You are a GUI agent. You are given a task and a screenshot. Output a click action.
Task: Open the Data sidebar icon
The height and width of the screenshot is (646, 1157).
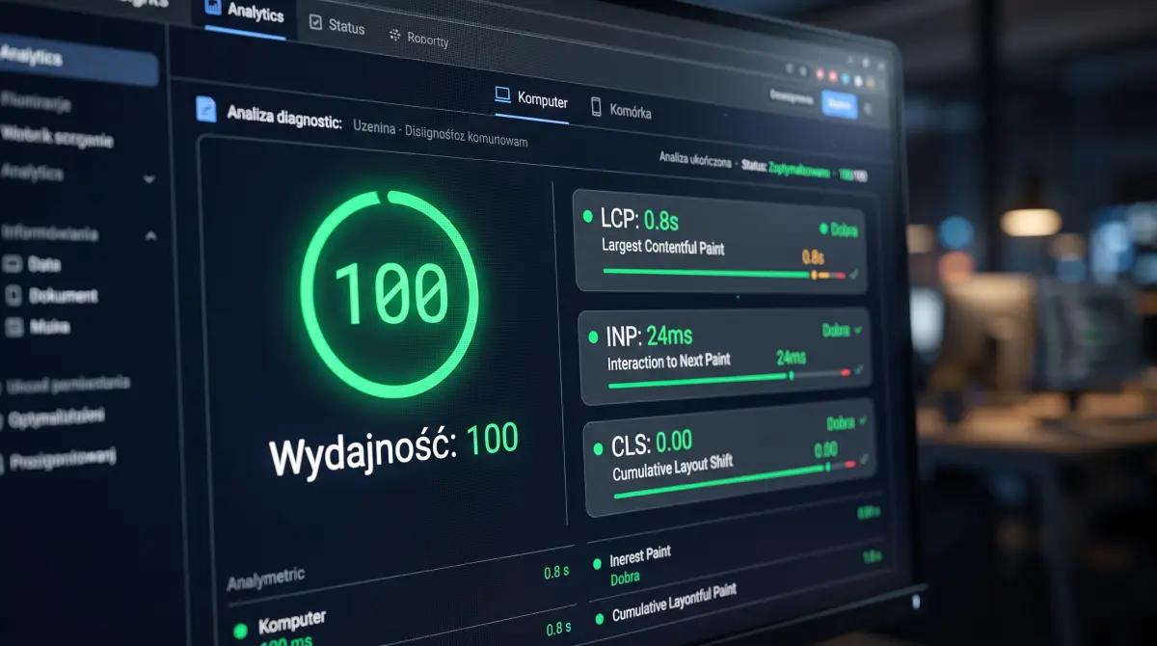(13, 262)
